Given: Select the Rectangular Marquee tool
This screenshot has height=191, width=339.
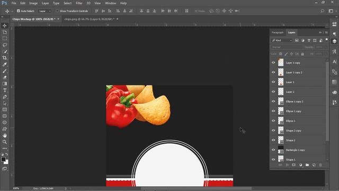Looking at the screenshot, I should 5,39.
